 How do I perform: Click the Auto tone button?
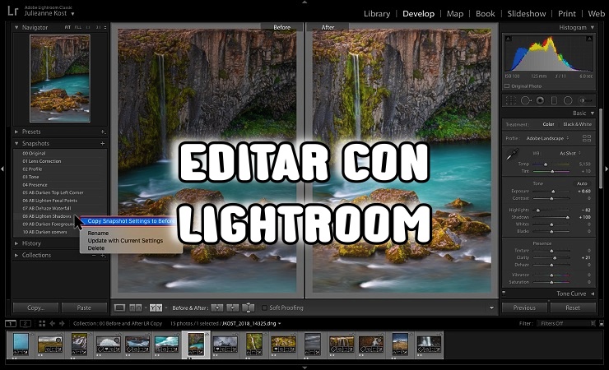(x=582, y=183)
